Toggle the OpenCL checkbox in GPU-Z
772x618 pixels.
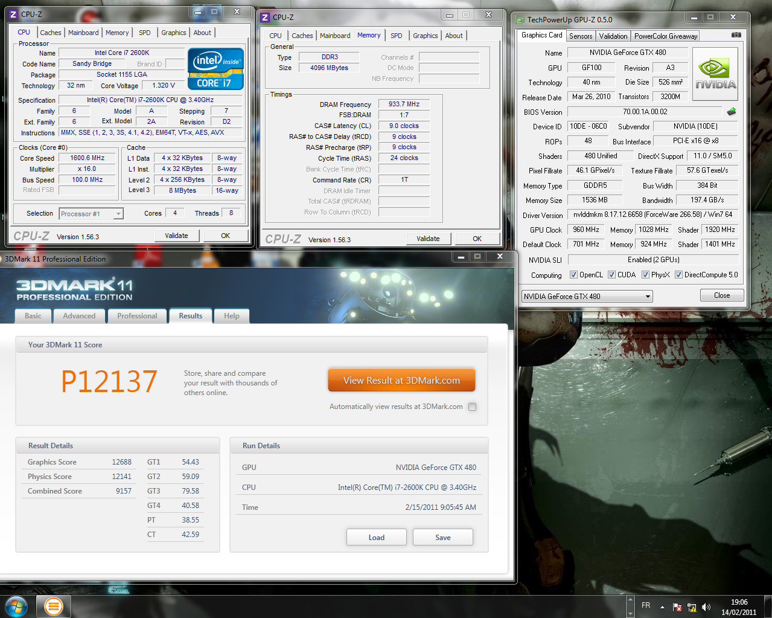[573, 275]
